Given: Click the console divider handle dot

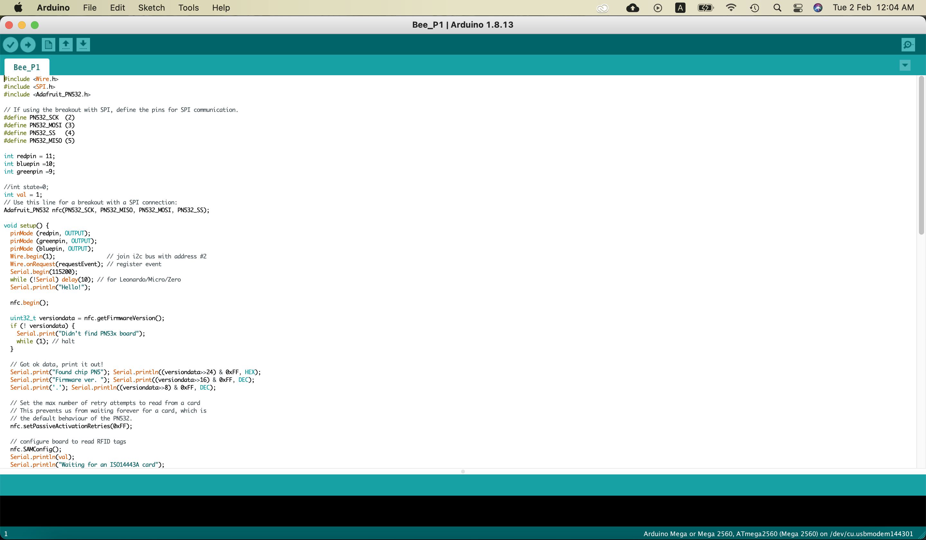Looking at the screenshot, I should [x=463, y=471].
